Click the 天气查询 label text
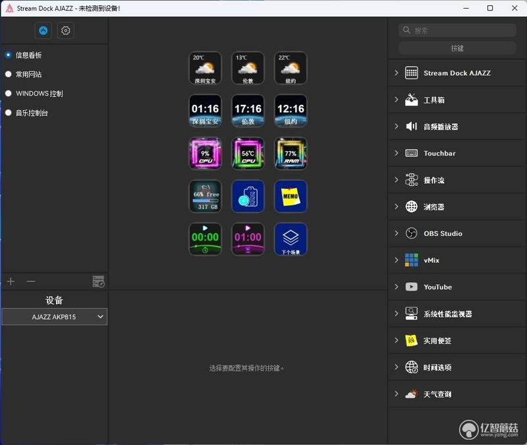Viewport: 527px width, 445px height. click(437, 394)
